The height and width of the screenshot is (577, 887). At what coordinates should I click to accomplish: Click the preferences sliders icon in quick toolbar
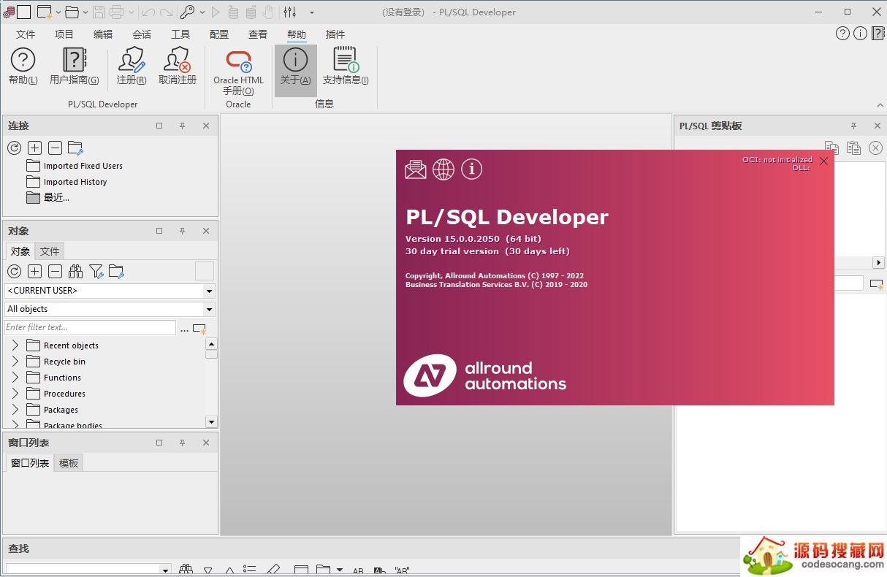pyautogui.click(x=290, y=12)
